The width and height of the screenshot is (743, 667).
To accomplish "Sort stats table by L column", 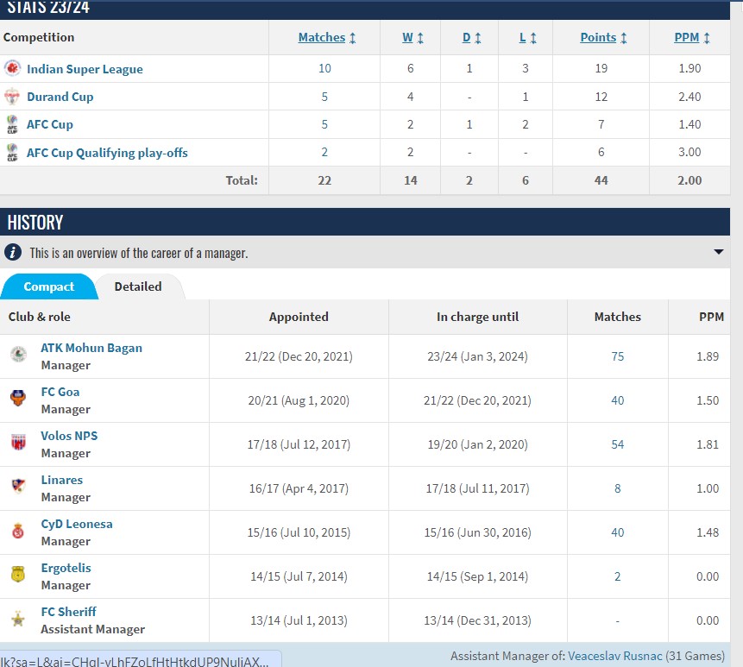I will click(528, 37).
